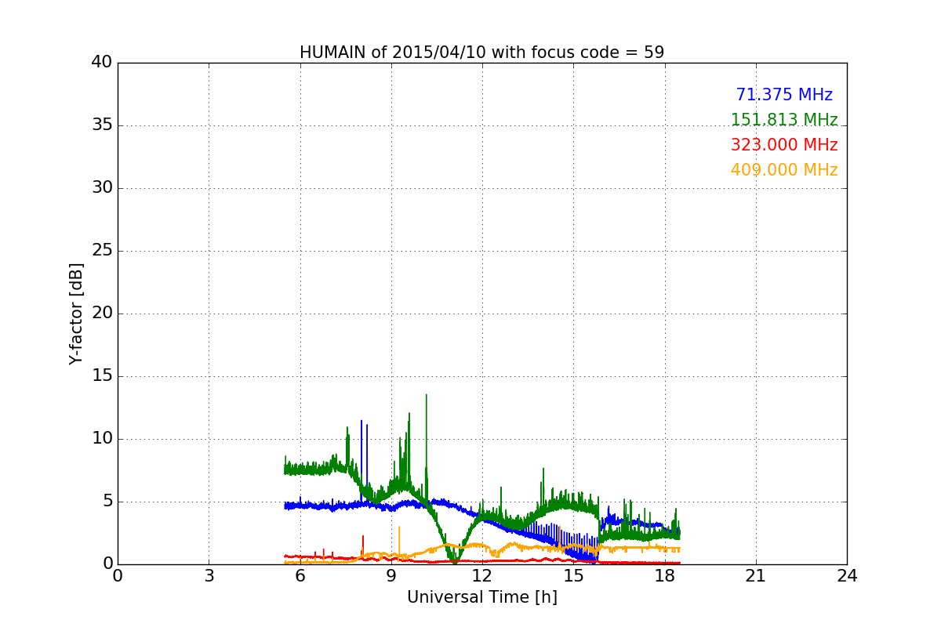Click the x-axis tick label '3'

209,575
